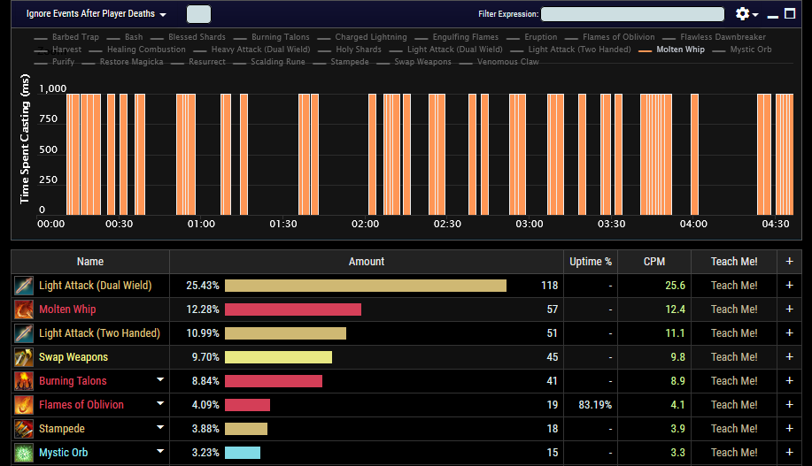The height and width of the screenshot is (466, 812).
Task: Sort table by Amount column
Action: [x=366, y=262]
